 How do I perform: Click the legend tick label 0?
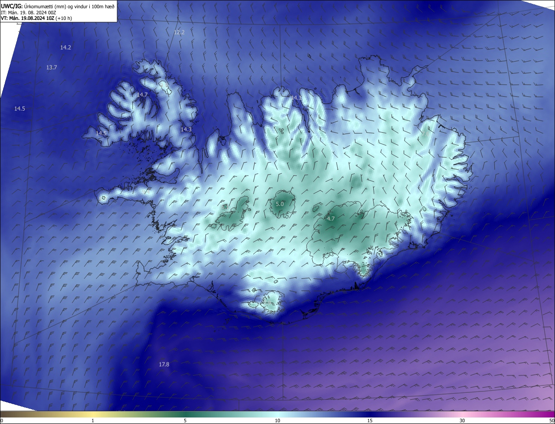[2, 421]
